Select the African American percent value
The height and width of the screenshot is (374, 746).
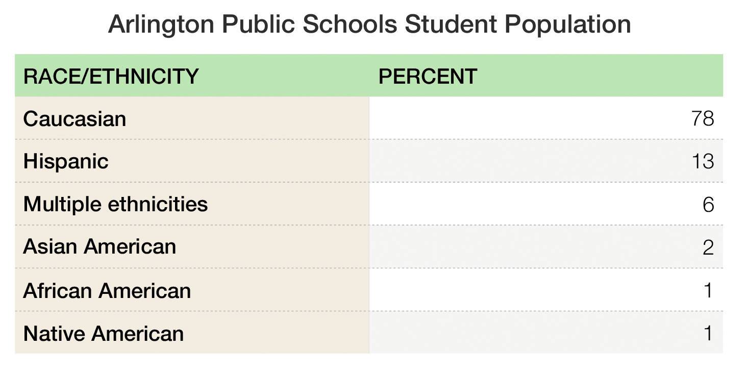[708, 291]
